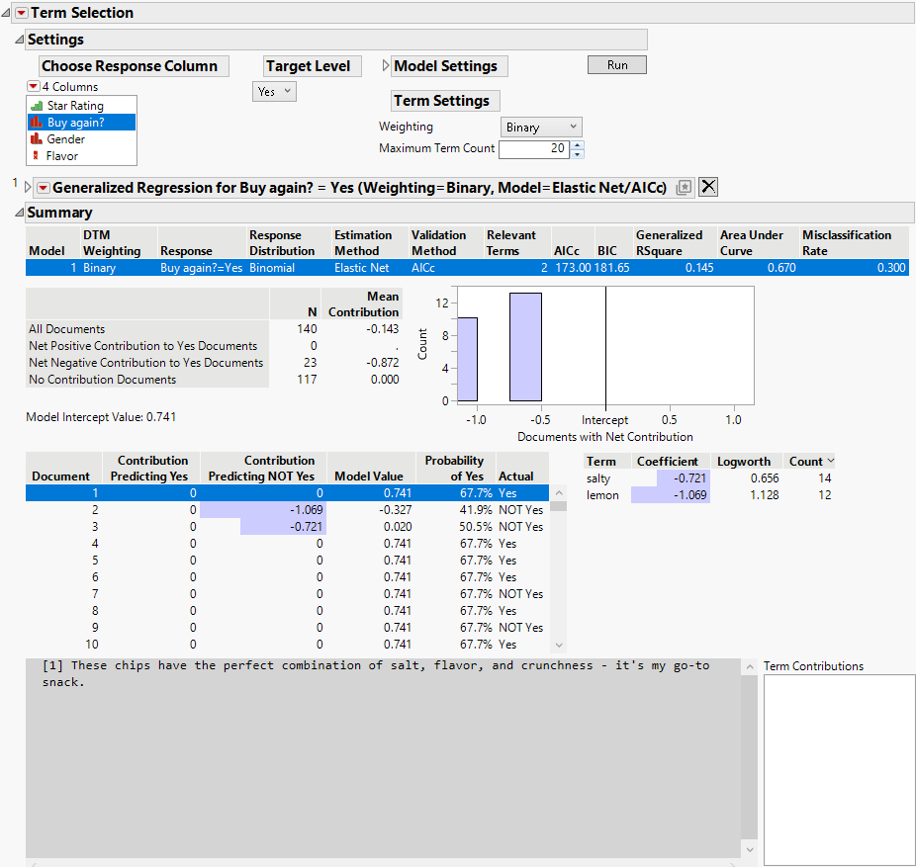The height and width of the screenshot is (867, 916).
Task: Collapse the Summary section
Action: (x=20, y=213)
